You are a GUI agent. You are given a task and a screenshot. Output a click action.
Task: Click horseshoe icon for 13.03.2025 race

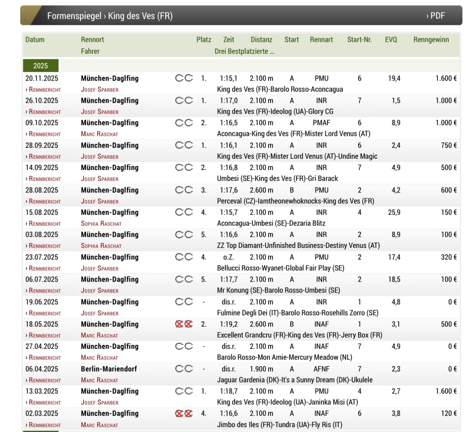click(x=184, y=391)
